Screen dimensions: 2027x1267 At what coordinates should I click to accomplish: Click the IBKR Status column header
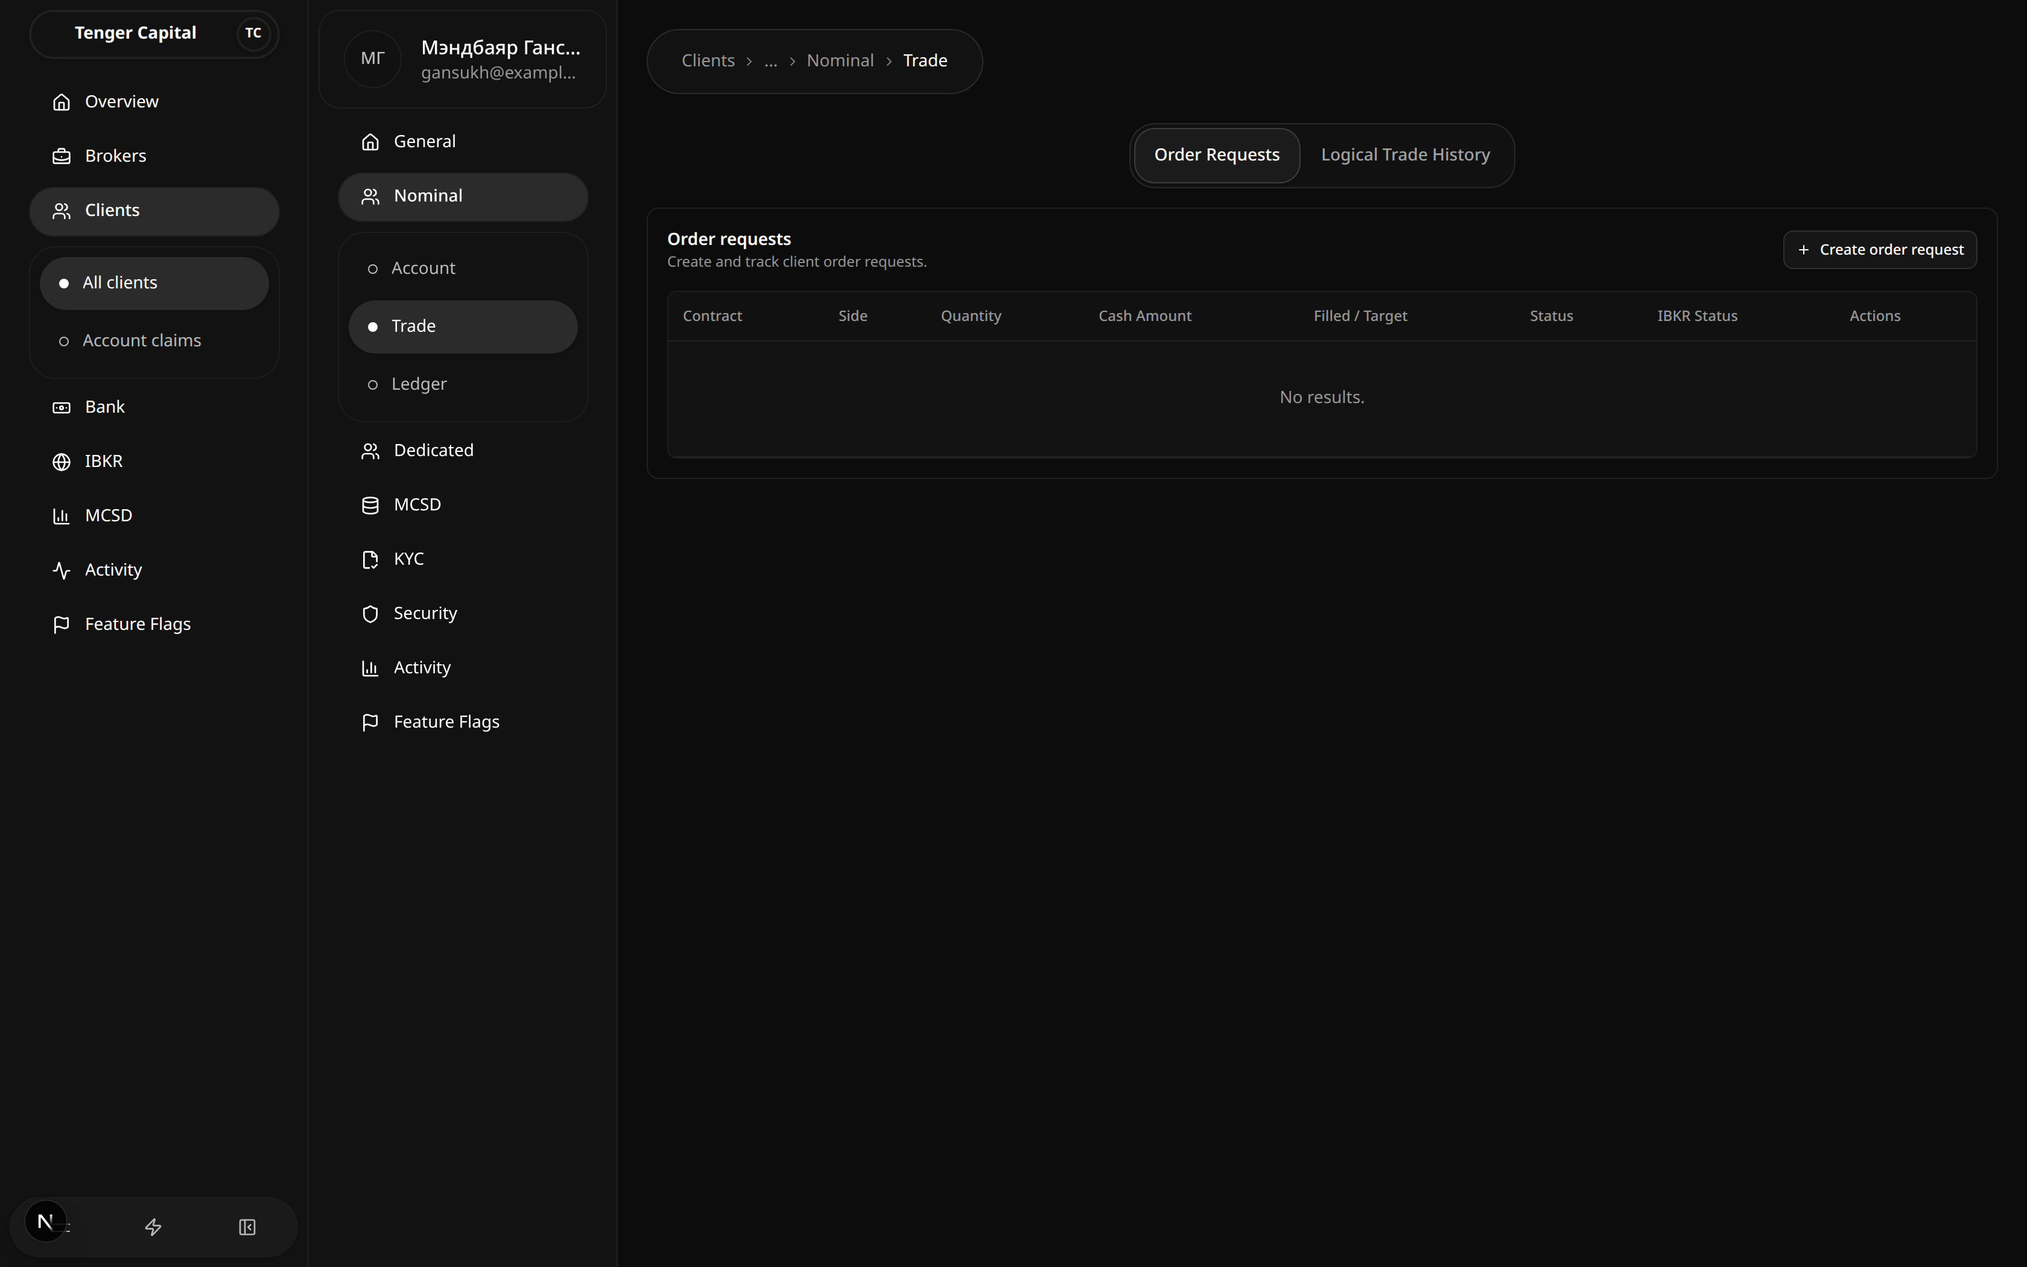(x=1697, y=316)
